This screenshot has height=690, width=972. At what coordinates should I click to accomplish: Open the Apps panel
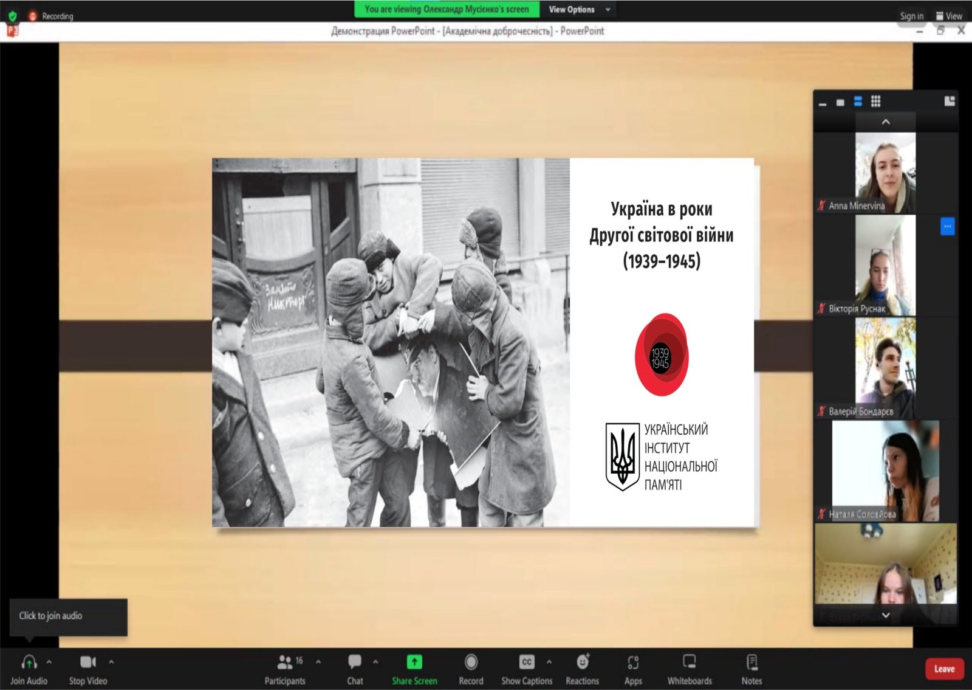coord(633,669)
